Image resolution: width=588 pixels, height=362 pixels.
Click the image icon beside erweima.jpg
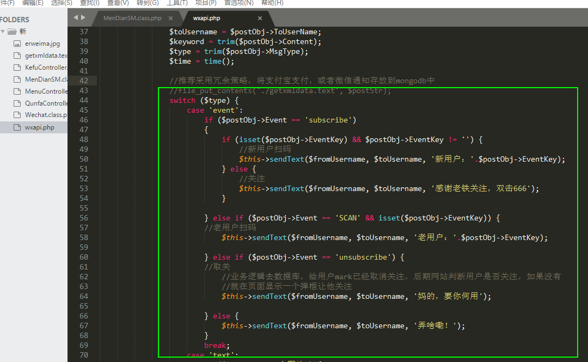17,44
